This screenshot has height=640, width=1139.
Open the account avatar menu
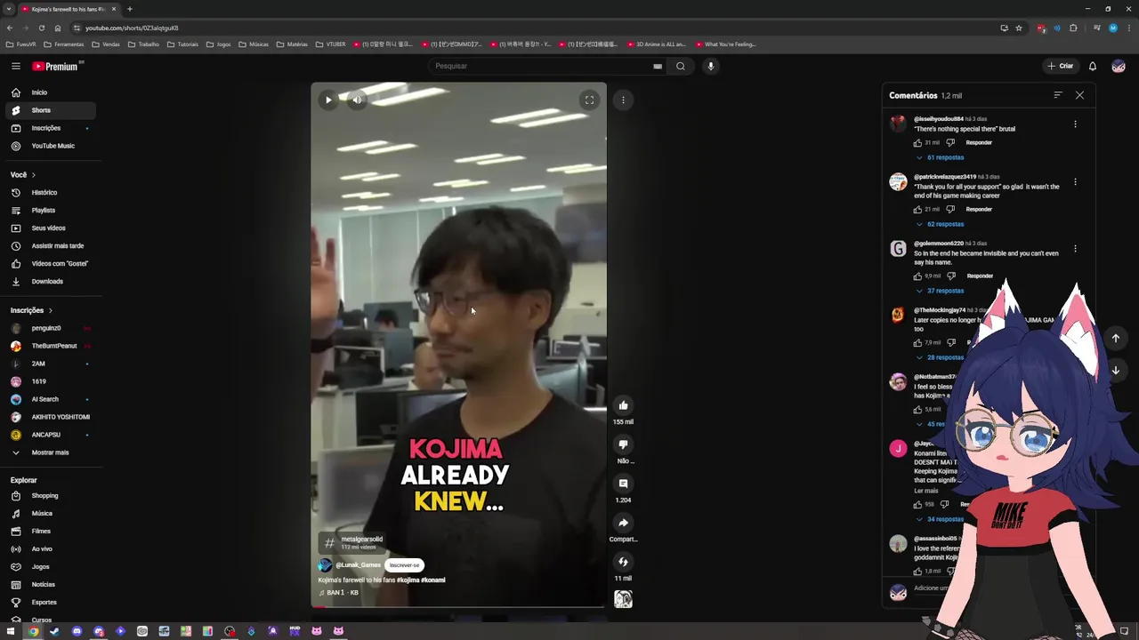1119,66
